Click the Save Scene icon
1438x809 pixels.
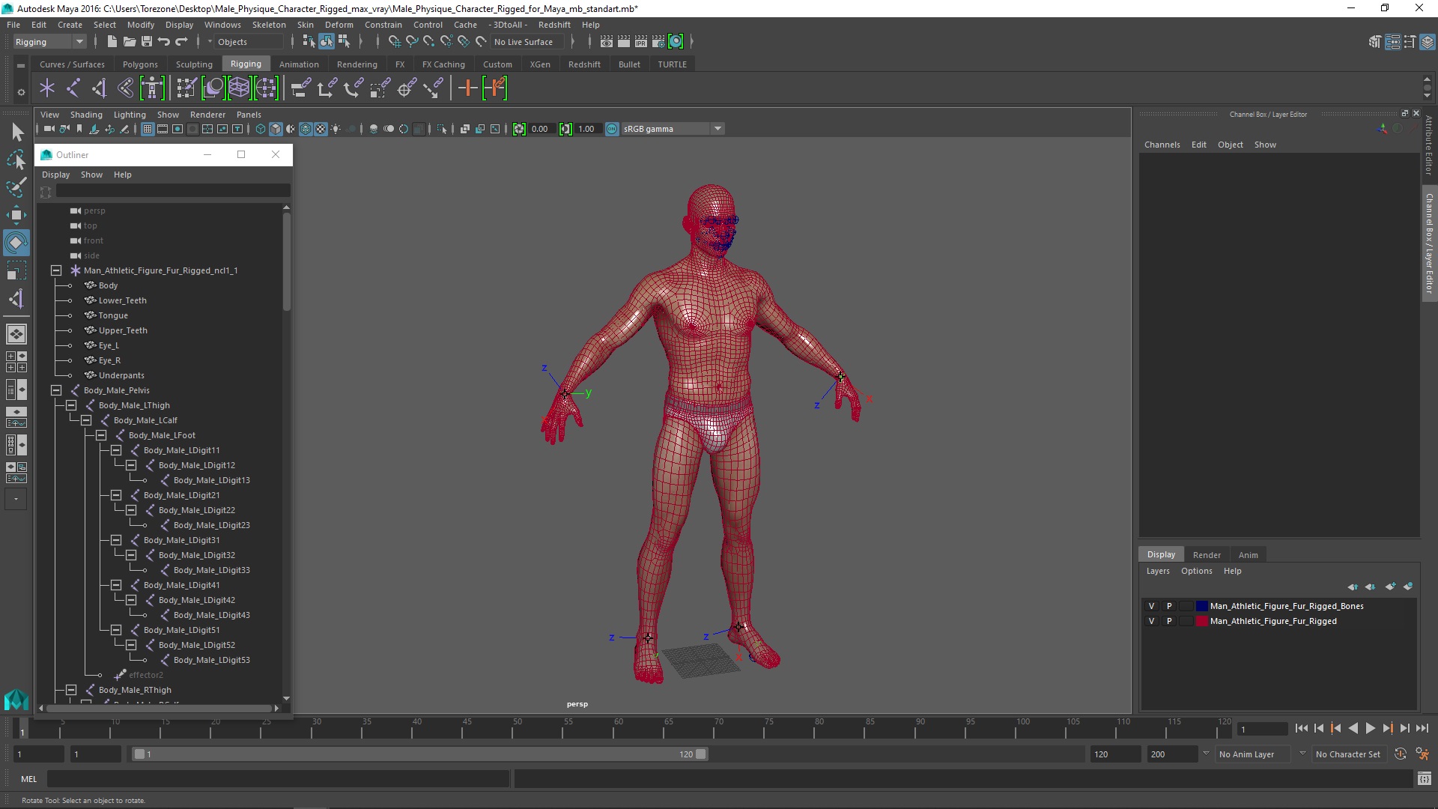(147, 42)
